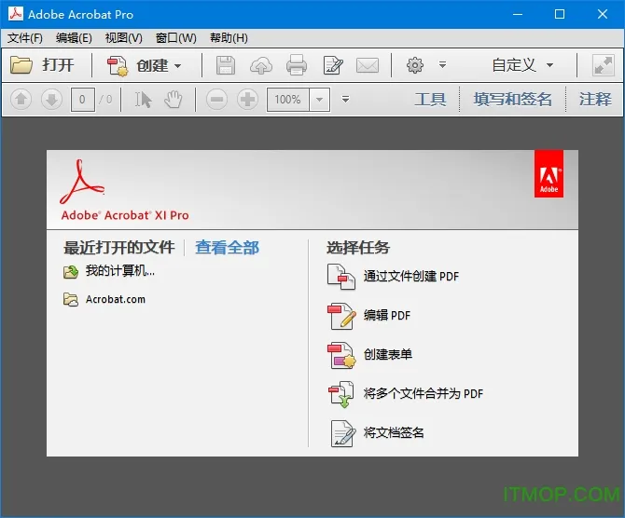
Task: Click the page number input field
Action: pyautogui.click(x=82, y=99)
